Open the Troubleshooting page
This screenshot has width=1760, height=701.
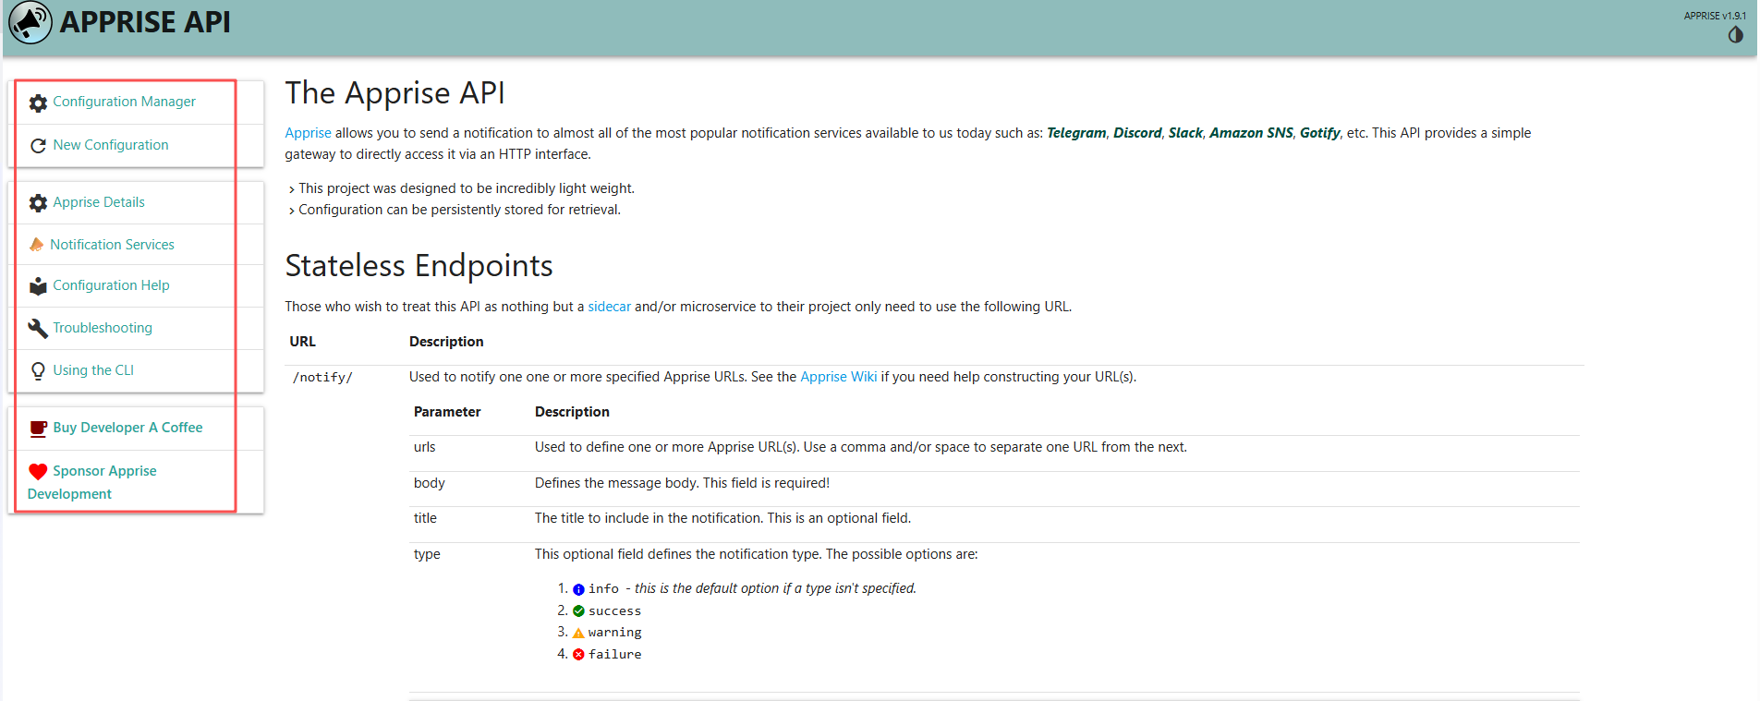(x=103, y=328)
